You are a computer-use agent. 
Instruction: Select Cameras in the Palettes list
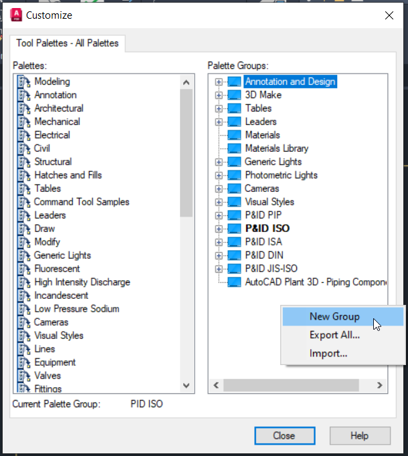[x=52, y=322]
